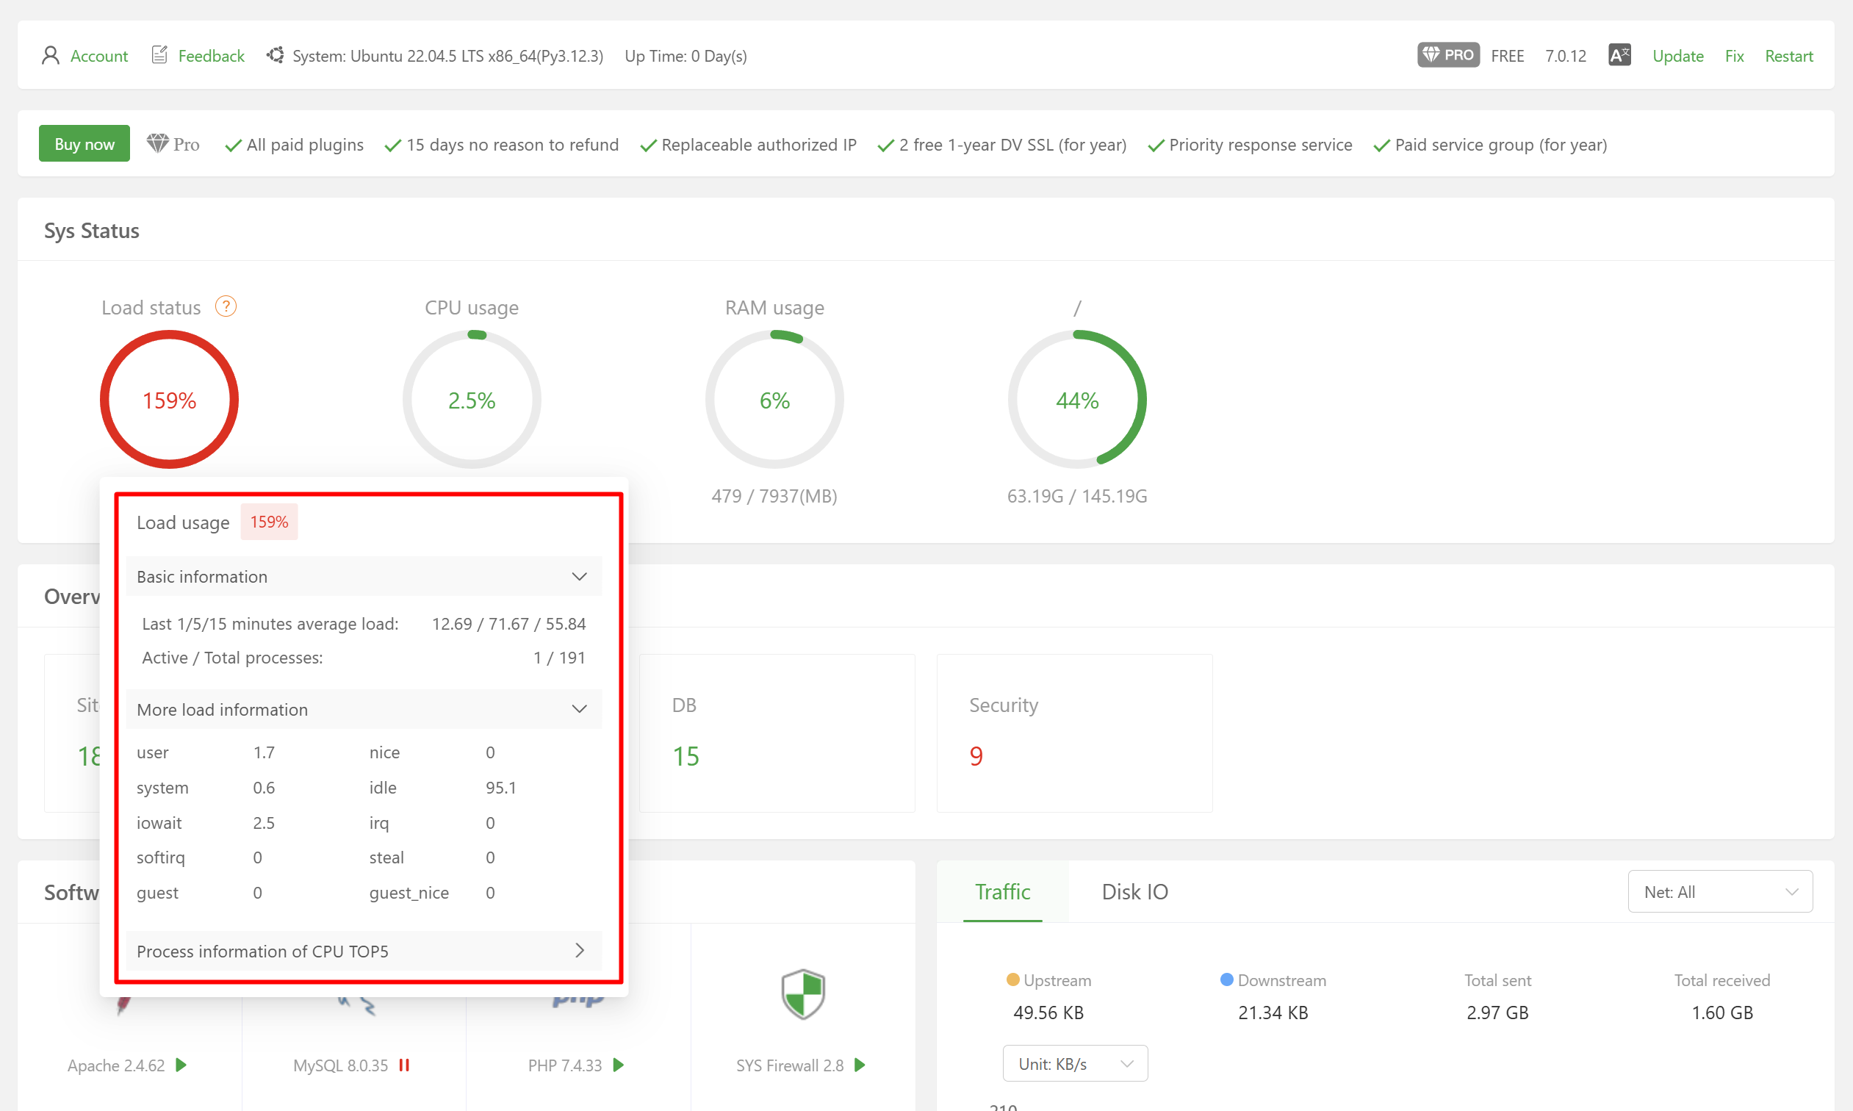Click the red Load status gauge
The height and width of the screenshot is (1111, 1853).
(x=169, y=400)
